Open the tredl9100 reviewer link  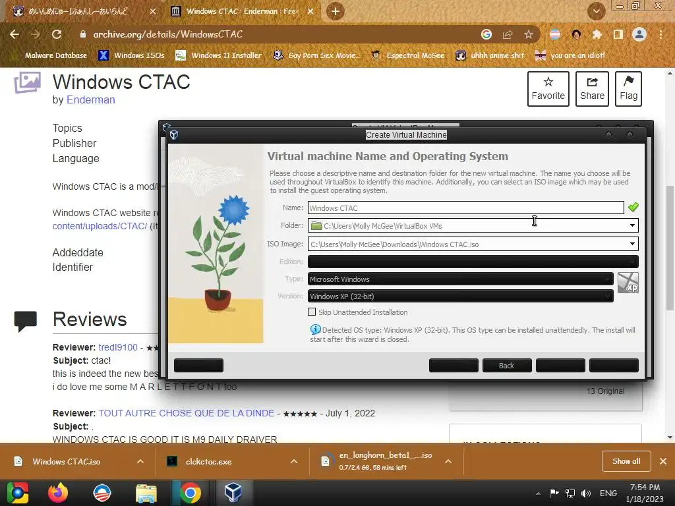coord(118,347)
